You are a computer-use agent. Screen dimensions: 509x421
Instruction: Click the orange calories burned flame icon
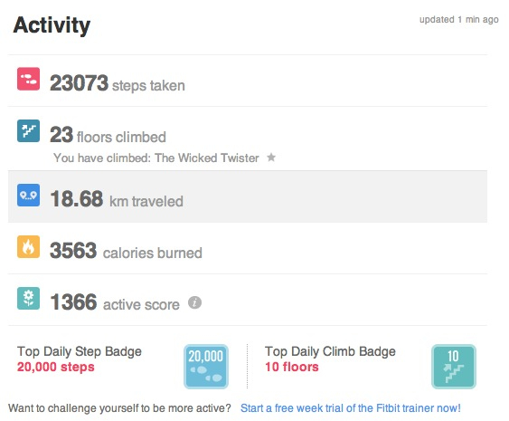coord(29,247)
